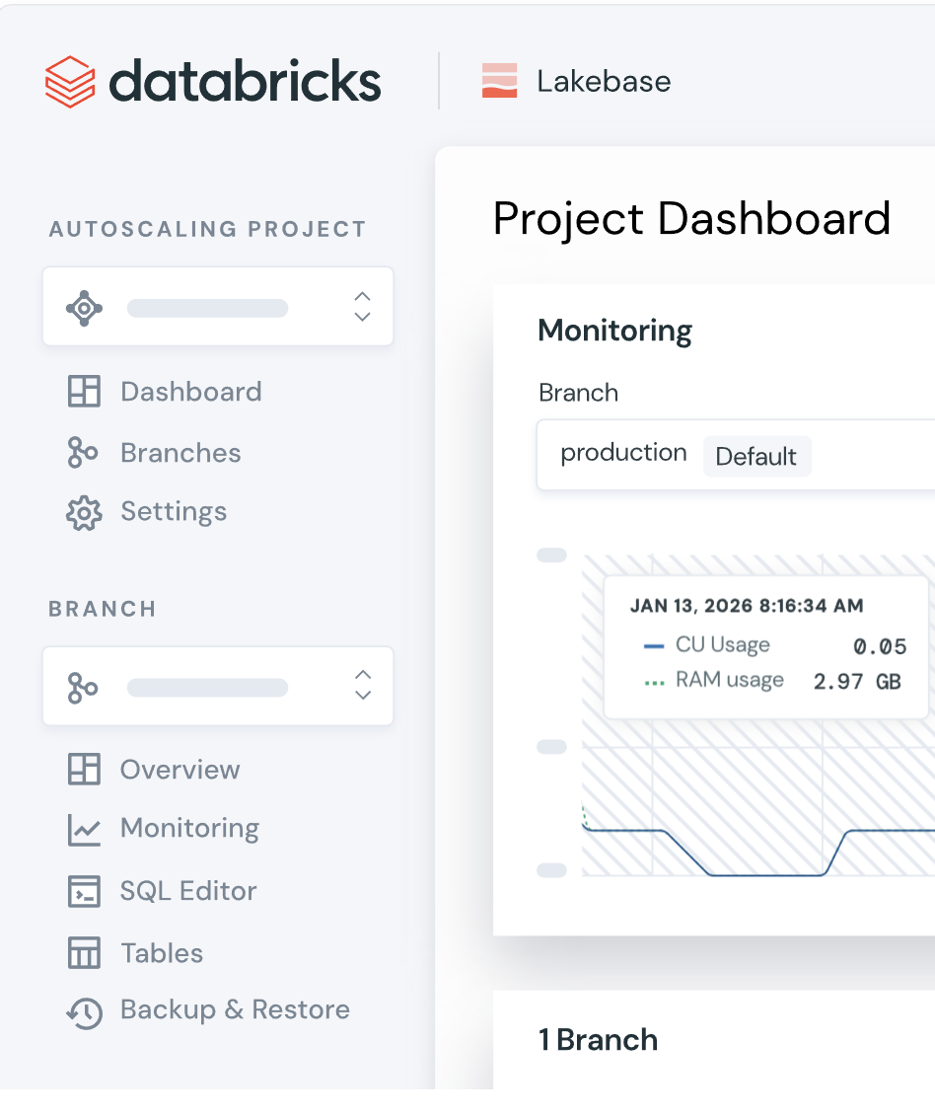Click the Overview layout icon
935x1115 pixels.
(x=84, y=770)
